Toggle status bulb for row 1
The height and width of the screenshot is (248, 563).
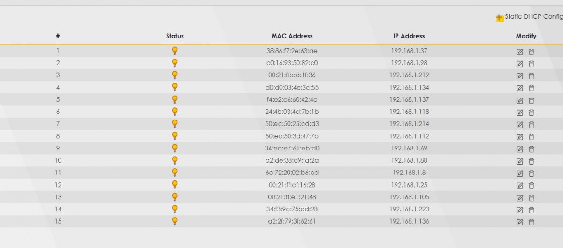click(x=175, y=51)
